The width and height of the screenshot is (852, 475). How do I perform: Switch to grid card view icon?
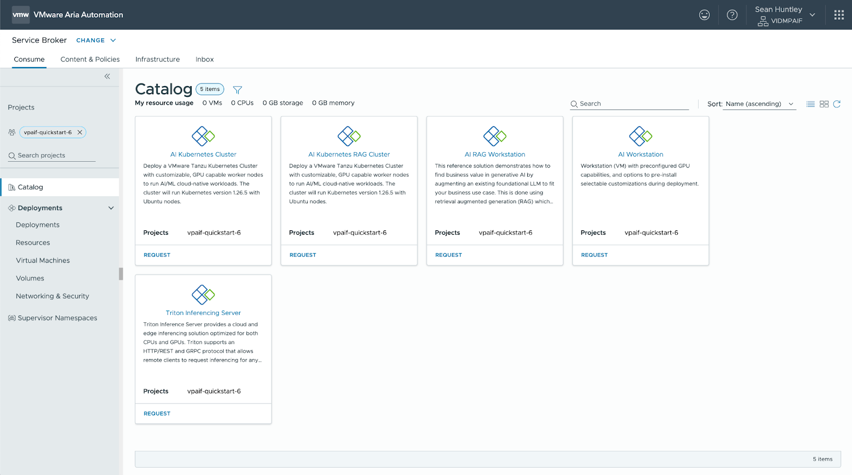pos(824,104)
